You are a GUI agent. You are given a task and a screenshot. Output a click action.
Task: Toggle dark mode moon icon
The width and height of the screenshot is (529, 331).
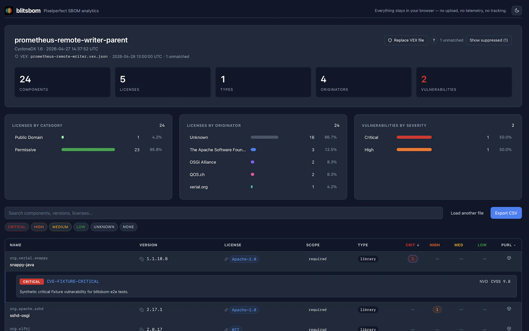coord(517,11)
